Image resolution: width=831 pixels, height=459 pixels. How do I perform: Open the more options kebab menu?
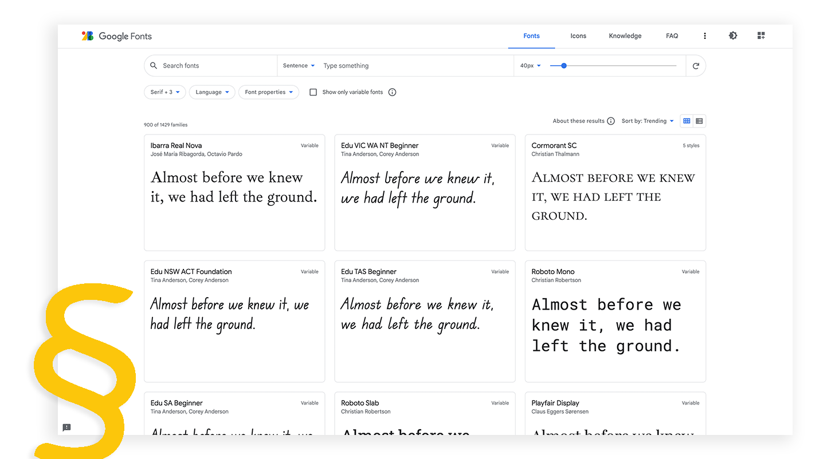pyautogui.click(x=705, y=35)
